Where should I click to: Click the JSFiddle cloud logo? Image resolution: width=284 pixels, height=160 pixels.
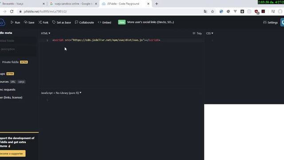coord(2,22)
